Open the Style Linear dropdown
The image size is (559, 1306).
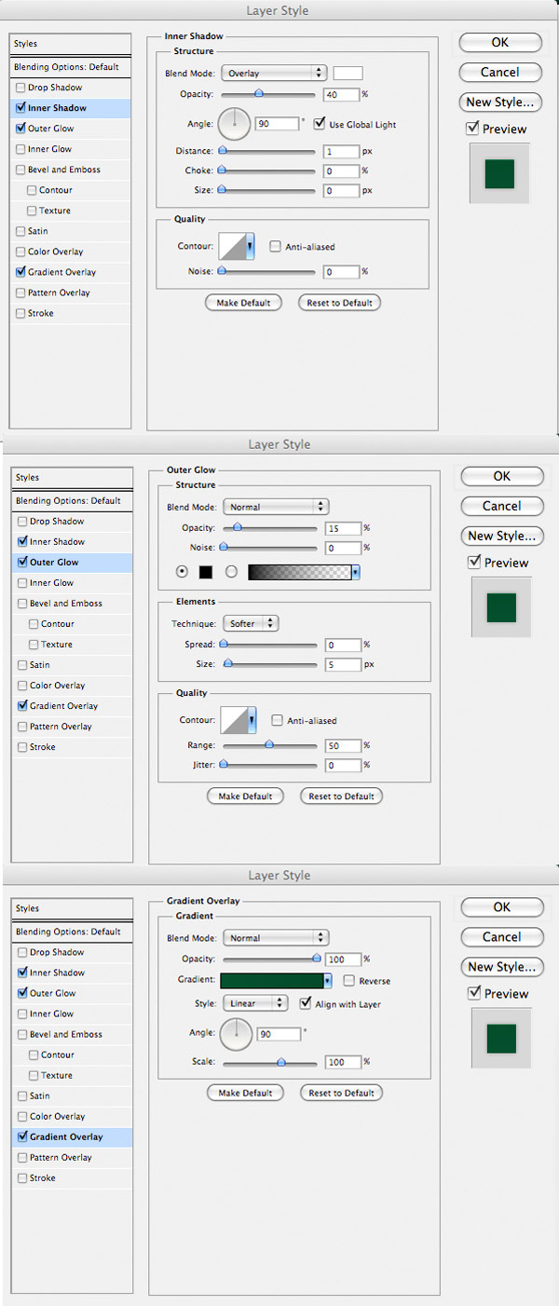(255, 1003)
